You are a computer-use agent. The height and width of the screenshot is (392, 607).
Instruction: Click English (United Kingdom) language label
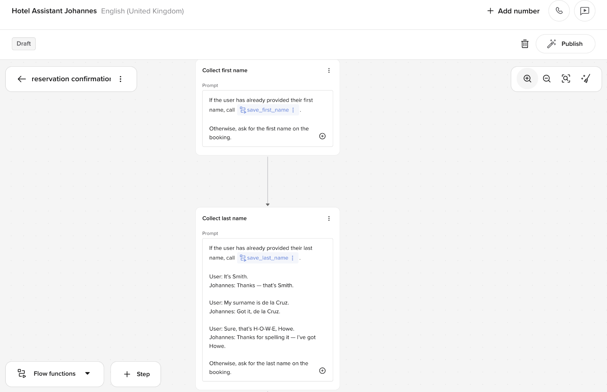coord(142,11)
